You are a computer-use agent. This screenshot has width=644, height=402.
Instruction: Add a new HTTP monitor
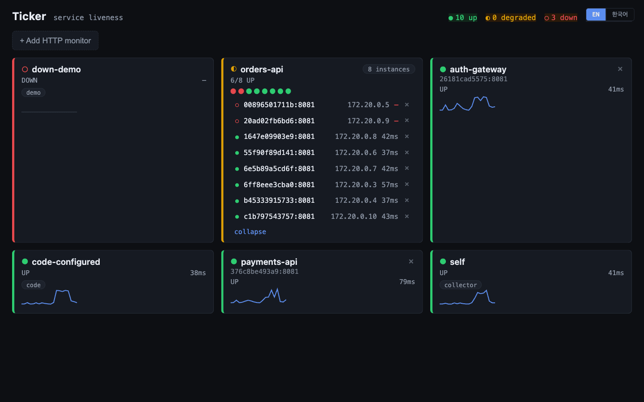pyautogui.click(x=55, y=41)
